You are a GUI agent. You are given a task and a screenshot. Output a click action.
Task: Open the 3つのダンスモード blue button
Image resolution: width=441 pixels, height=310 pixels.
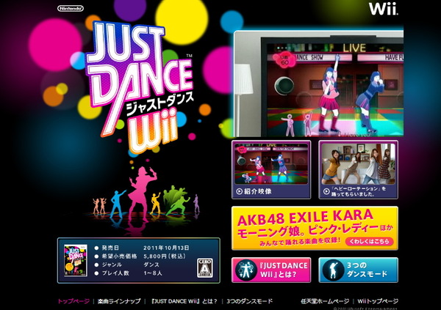(x=359, y=270)
